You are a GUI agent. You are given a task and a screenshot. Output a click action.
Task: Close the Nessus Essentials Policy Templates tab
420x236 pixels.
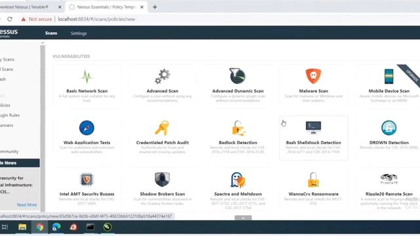(x=142, y=7)
